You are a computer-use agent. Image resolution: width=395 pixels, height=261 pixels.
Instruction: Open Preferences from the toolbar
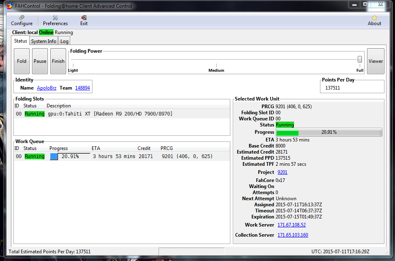(55, 18)
